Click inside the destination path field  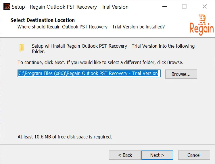[89, 73]
